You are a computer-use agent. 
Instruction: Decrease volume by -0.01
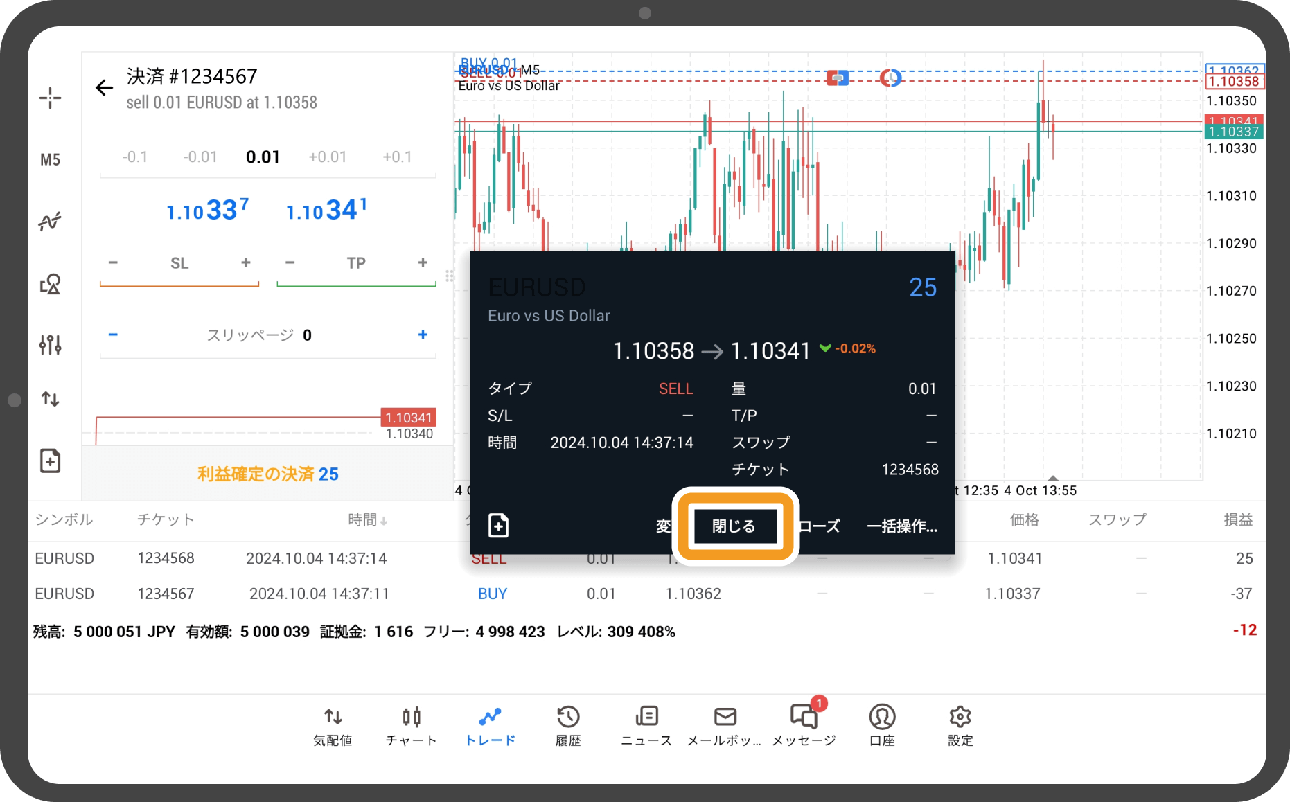pos(200,157)
